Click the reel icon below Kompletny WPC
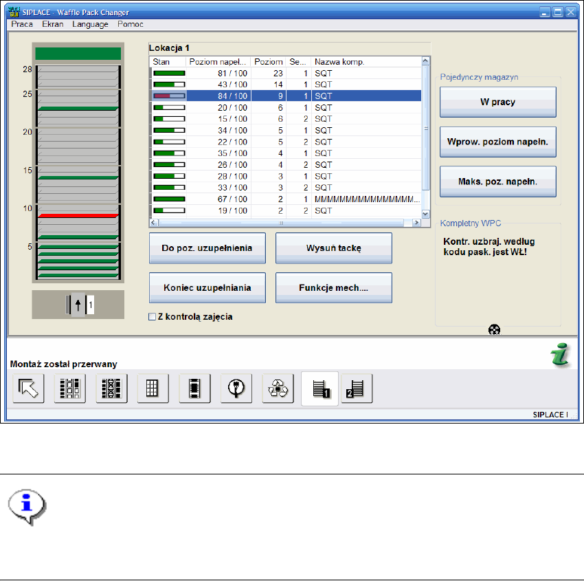584x581 pixels. [x=494, y=330]
